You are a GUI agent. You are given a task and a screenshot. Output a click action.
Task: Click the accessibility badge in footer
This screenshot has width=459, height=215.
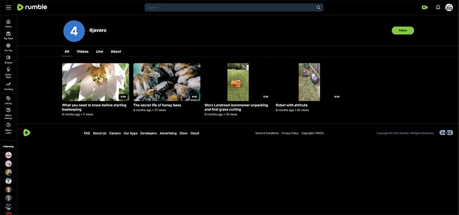point(446,133)
